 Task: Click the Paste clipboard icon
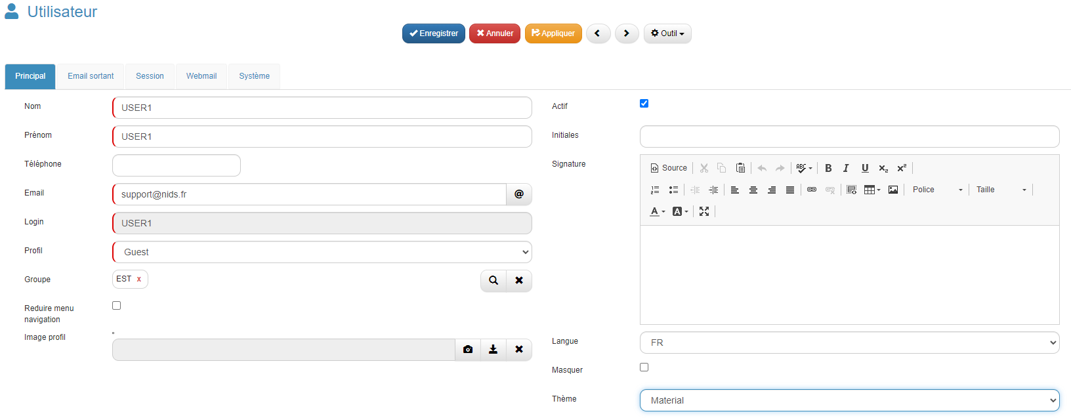[x=740, y=168]
